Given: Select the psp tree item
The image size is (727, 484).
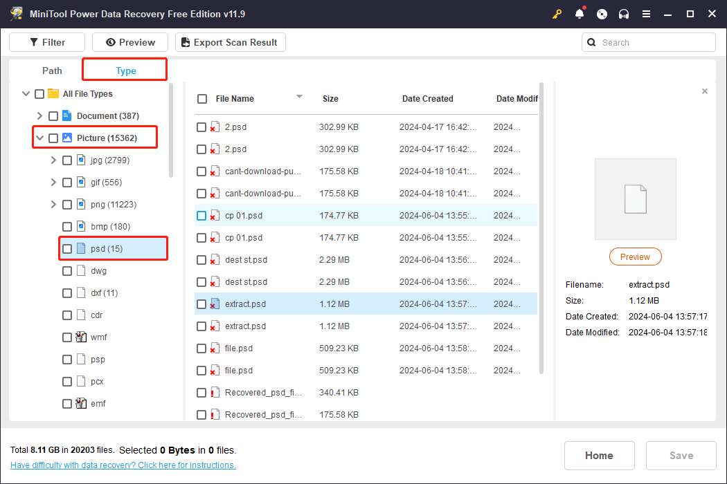Looking at the screenshot, I should pos(98,360).
